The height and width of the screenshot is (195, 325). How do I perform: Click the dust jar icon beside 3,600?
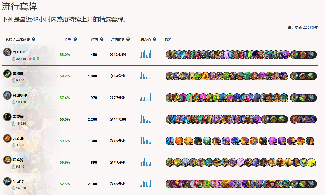(x=14, y=145)
